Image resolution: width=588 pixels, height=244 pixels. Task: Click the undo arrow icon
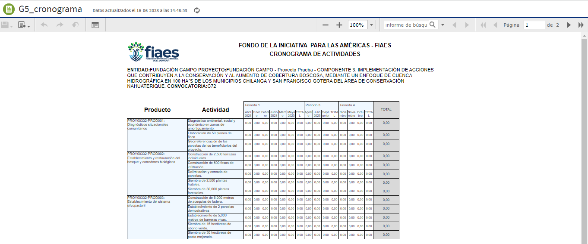(44, 25)
